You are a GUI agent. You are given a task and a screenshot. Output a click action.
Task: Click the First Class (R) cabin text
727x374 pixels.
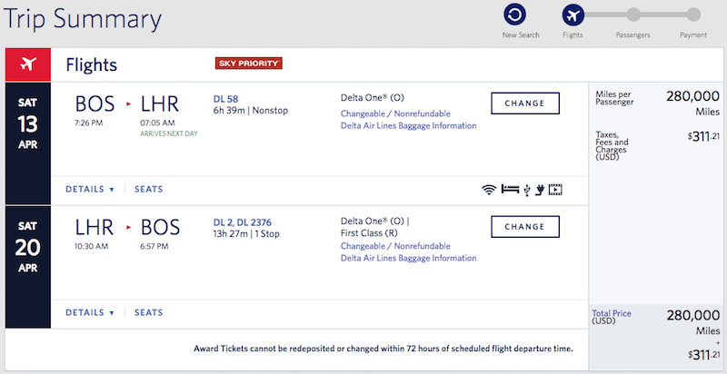[369, 233]
